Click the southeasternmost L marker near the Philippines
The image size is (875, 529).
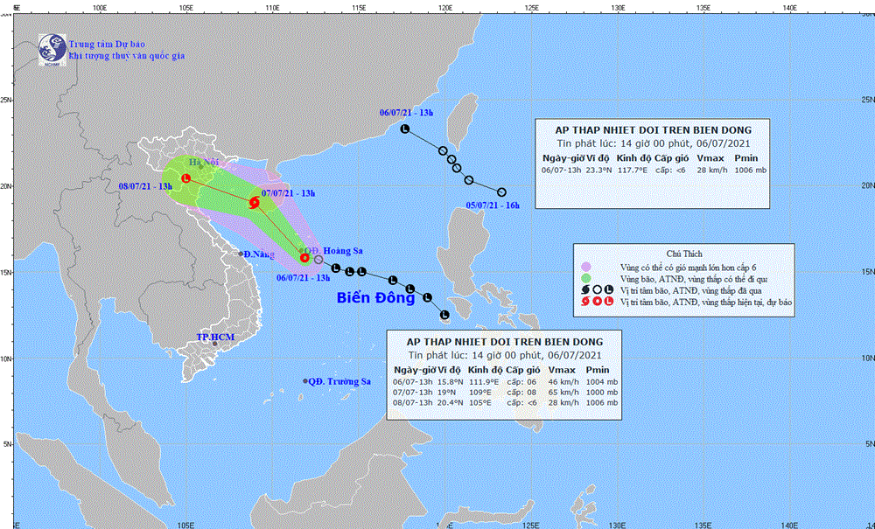tap(444, 315)
